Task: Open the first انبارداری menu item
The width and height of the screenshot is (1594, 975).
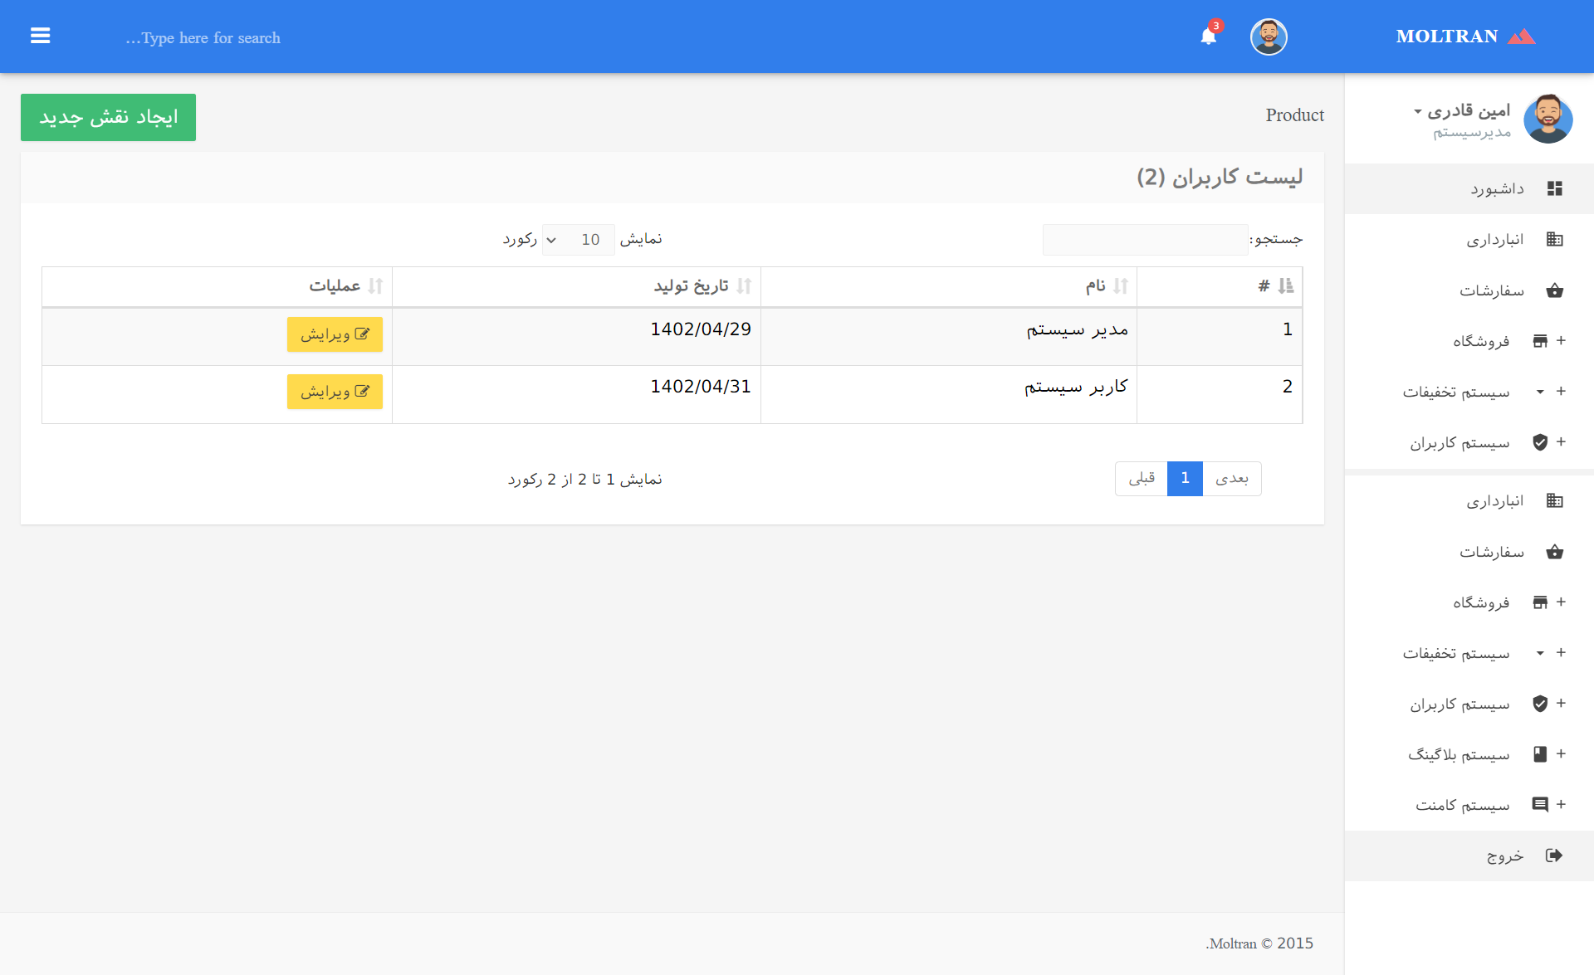Action: pos(1494,240)
